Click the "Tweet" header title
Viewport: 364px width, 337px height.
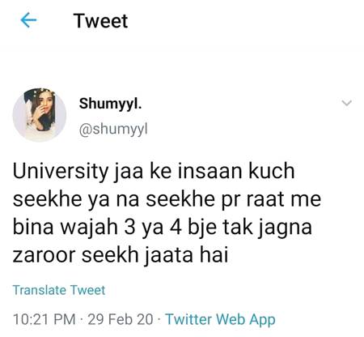[100, 21]
